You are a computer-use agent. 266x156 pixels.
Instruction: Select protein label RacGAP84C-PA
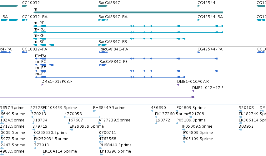pyautogui.click(x=114, y=49)
